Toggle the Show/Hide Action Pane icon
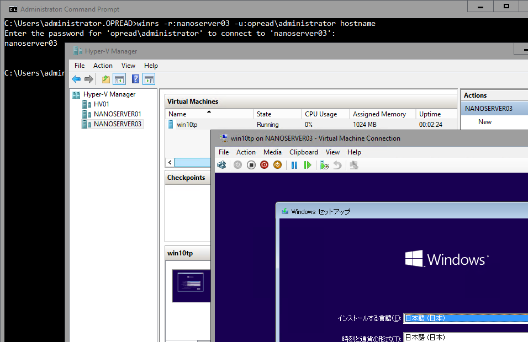 pyautogui.click(x=149, y=79)
